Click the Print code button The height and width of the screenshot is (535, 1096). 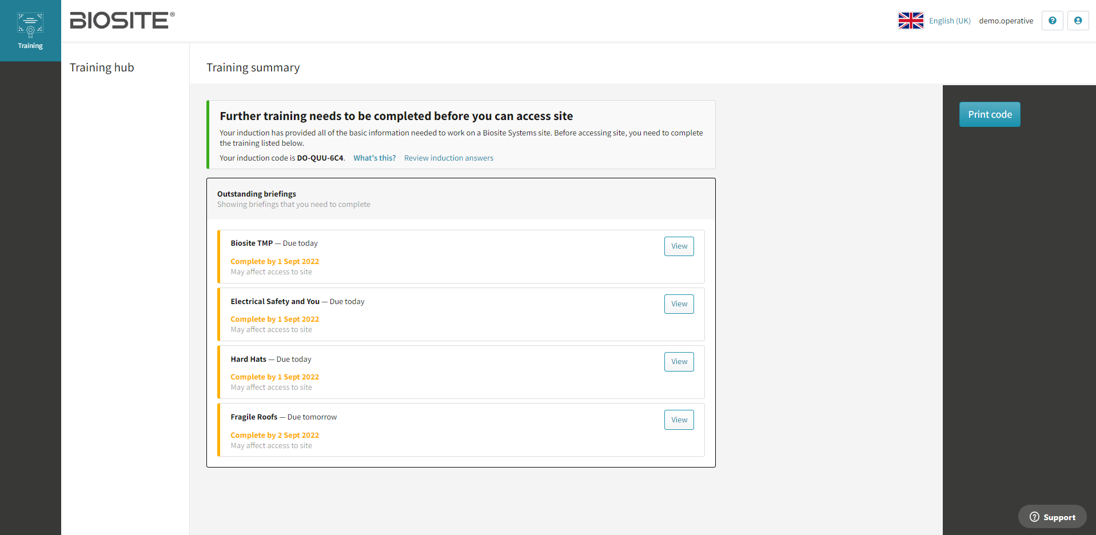tap(990, 114)
